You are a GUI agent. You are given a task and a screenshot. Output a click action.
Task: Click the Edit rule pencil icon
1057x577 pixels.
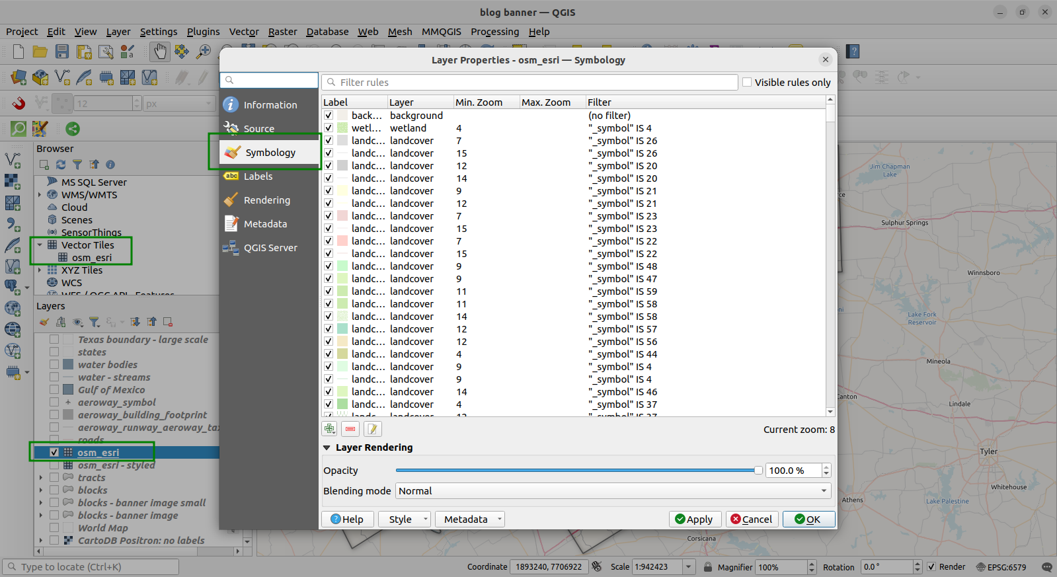tap(372, 429)
